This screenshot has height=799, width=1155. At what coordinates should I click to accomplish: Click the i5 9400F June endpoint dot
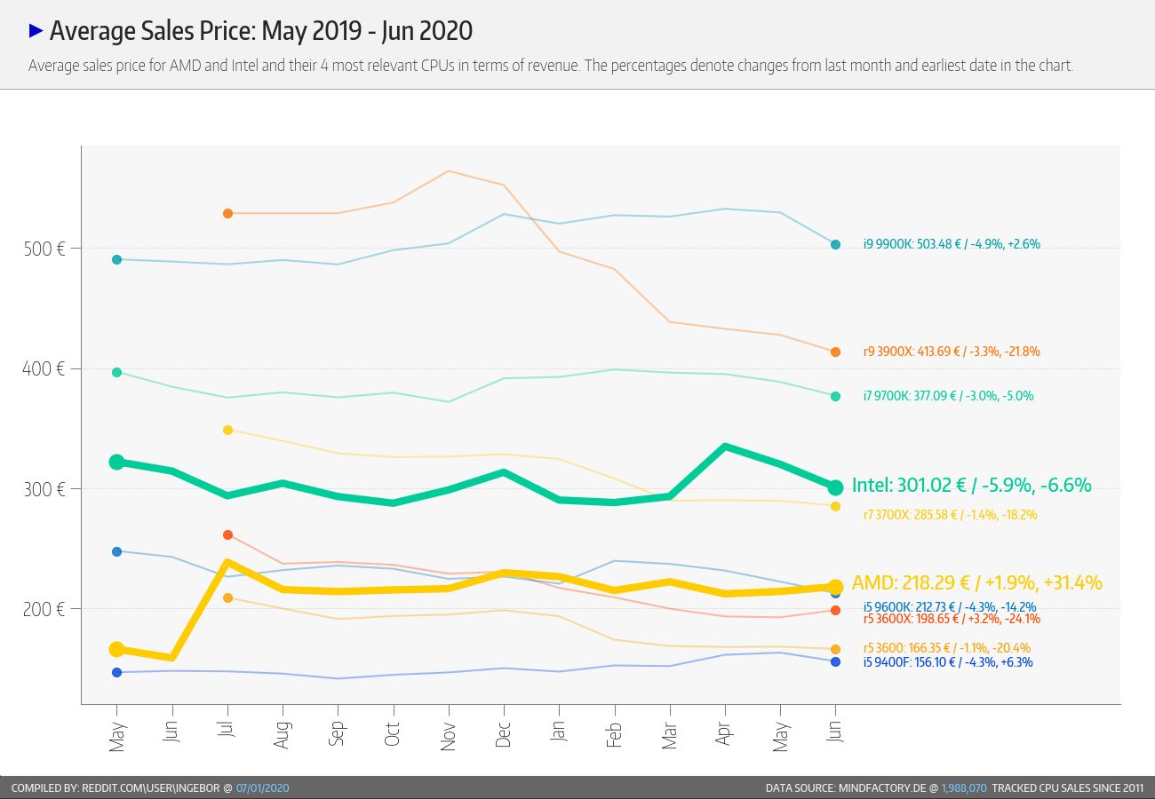pos(835,661)
